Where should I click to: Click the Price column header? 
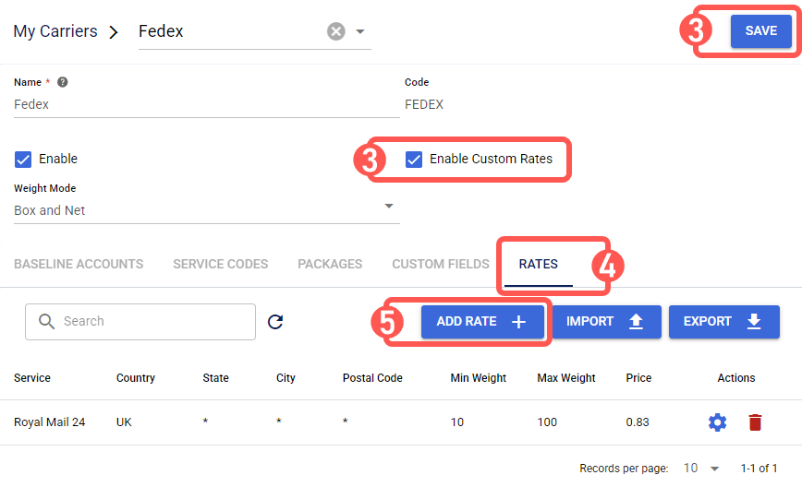[x=638, y=378]
